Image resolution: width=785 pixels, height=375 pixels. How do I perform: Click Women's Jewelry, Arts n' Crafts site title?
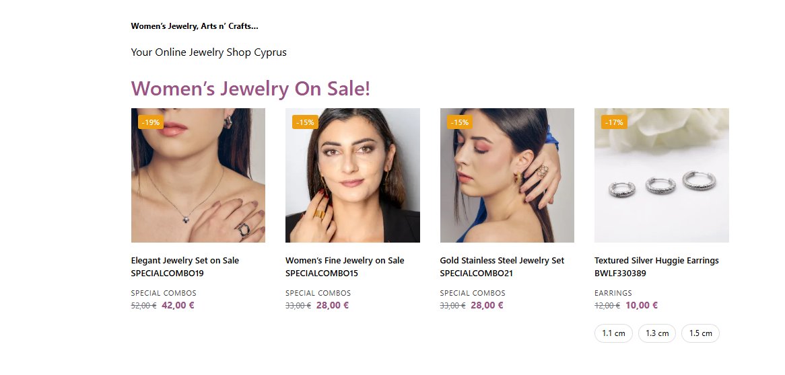[x=195, y=26]
